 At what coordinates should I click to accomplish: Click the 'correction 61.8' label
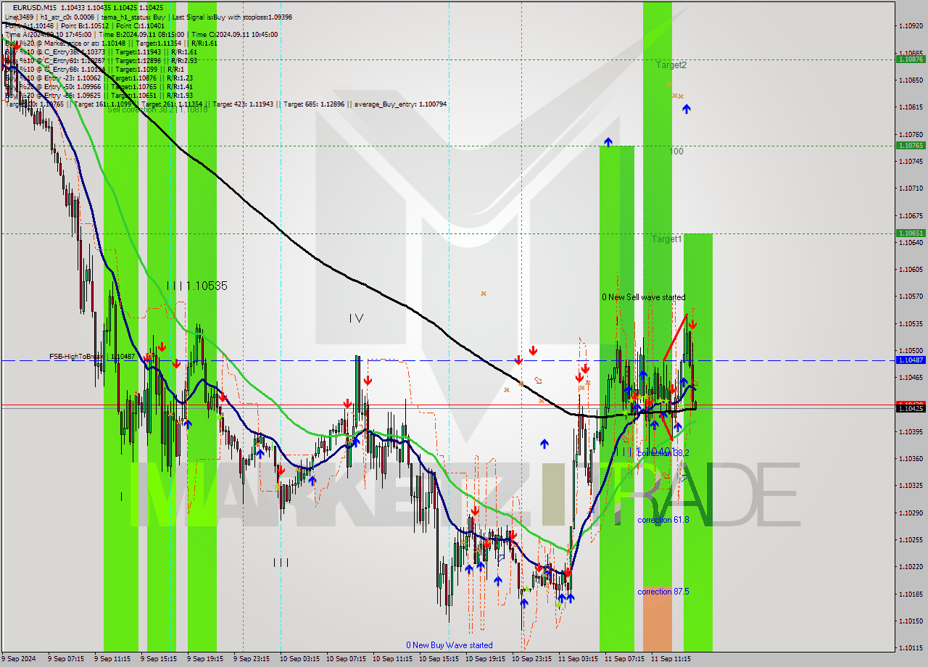pos(663,520)
